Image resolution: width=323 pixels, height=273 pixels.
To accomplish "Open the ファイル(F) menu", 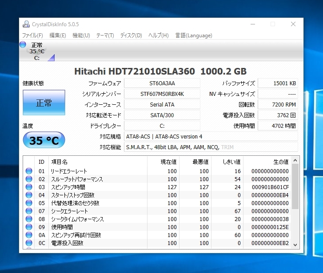I will coord(32,36).
